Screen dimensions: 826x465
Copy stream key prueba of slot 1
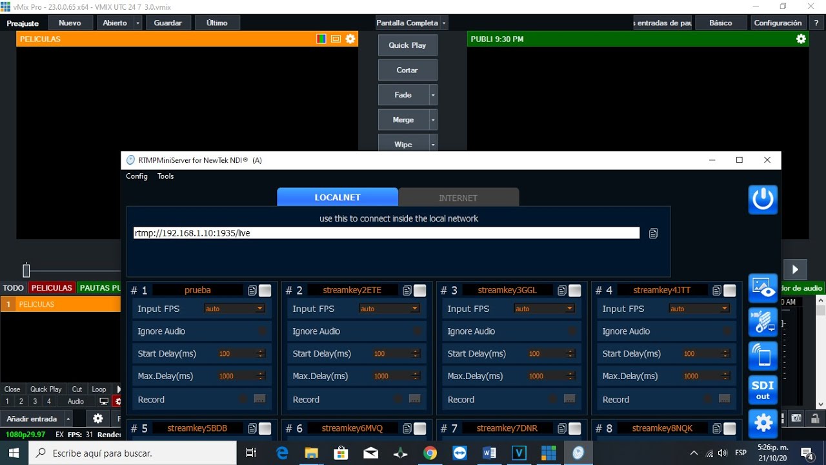(252, 291)
